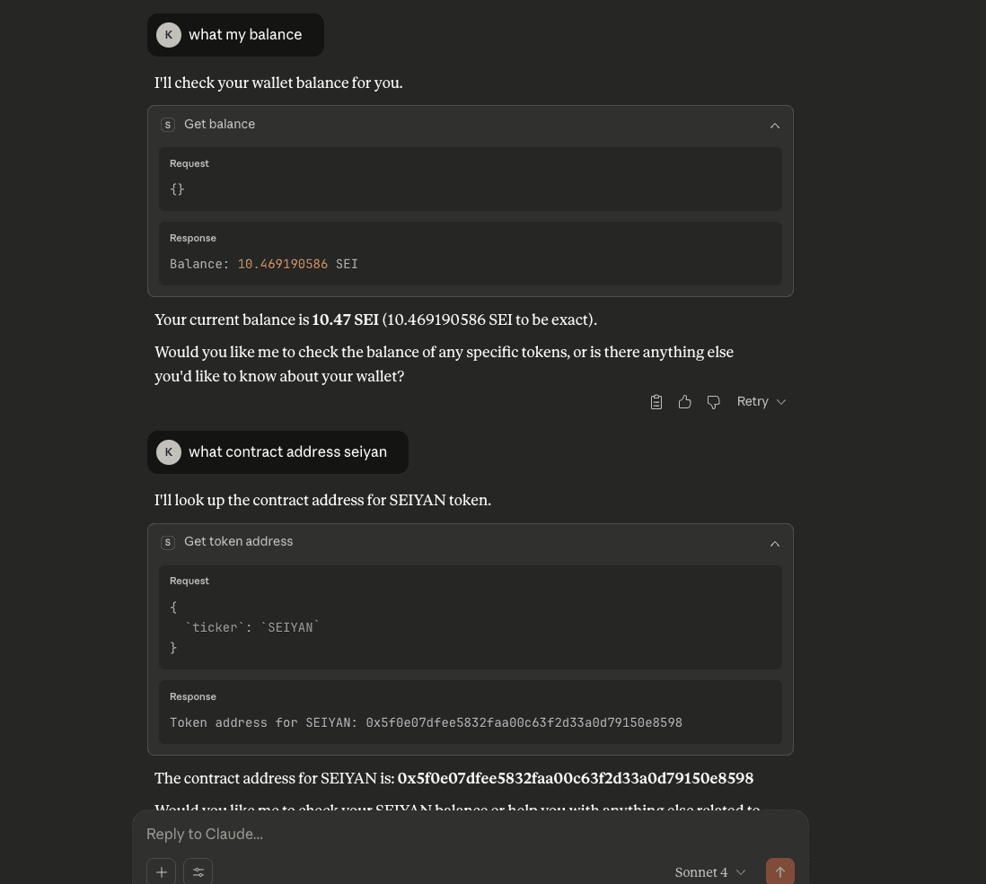Screen dimensions: 986x884
Task: Open the search and tools settings icon
Action: click(198, 872)
